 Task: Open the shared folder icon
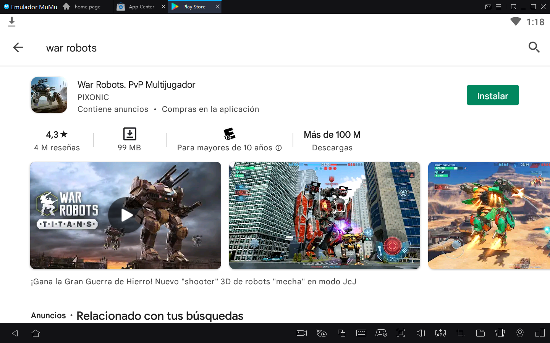coord(480,333)
